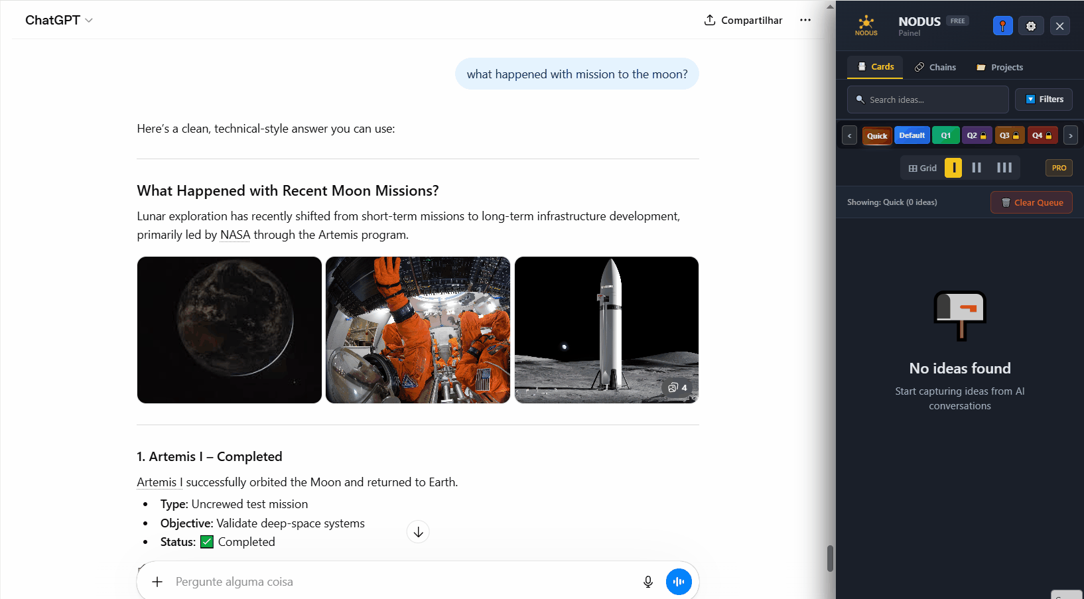The image size is (1084, 599).
Task: Enable three-column layout
Action: [x=1004, y=168]
